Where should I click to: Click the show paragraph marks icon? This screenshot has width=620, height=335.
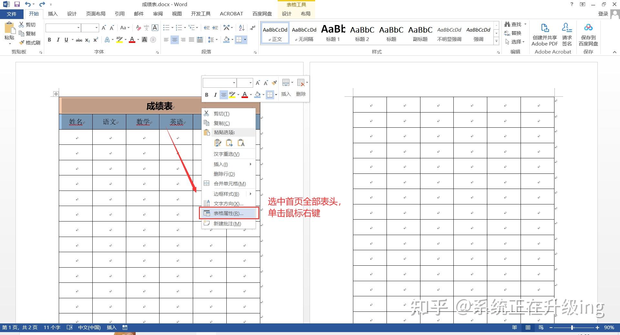253,28
